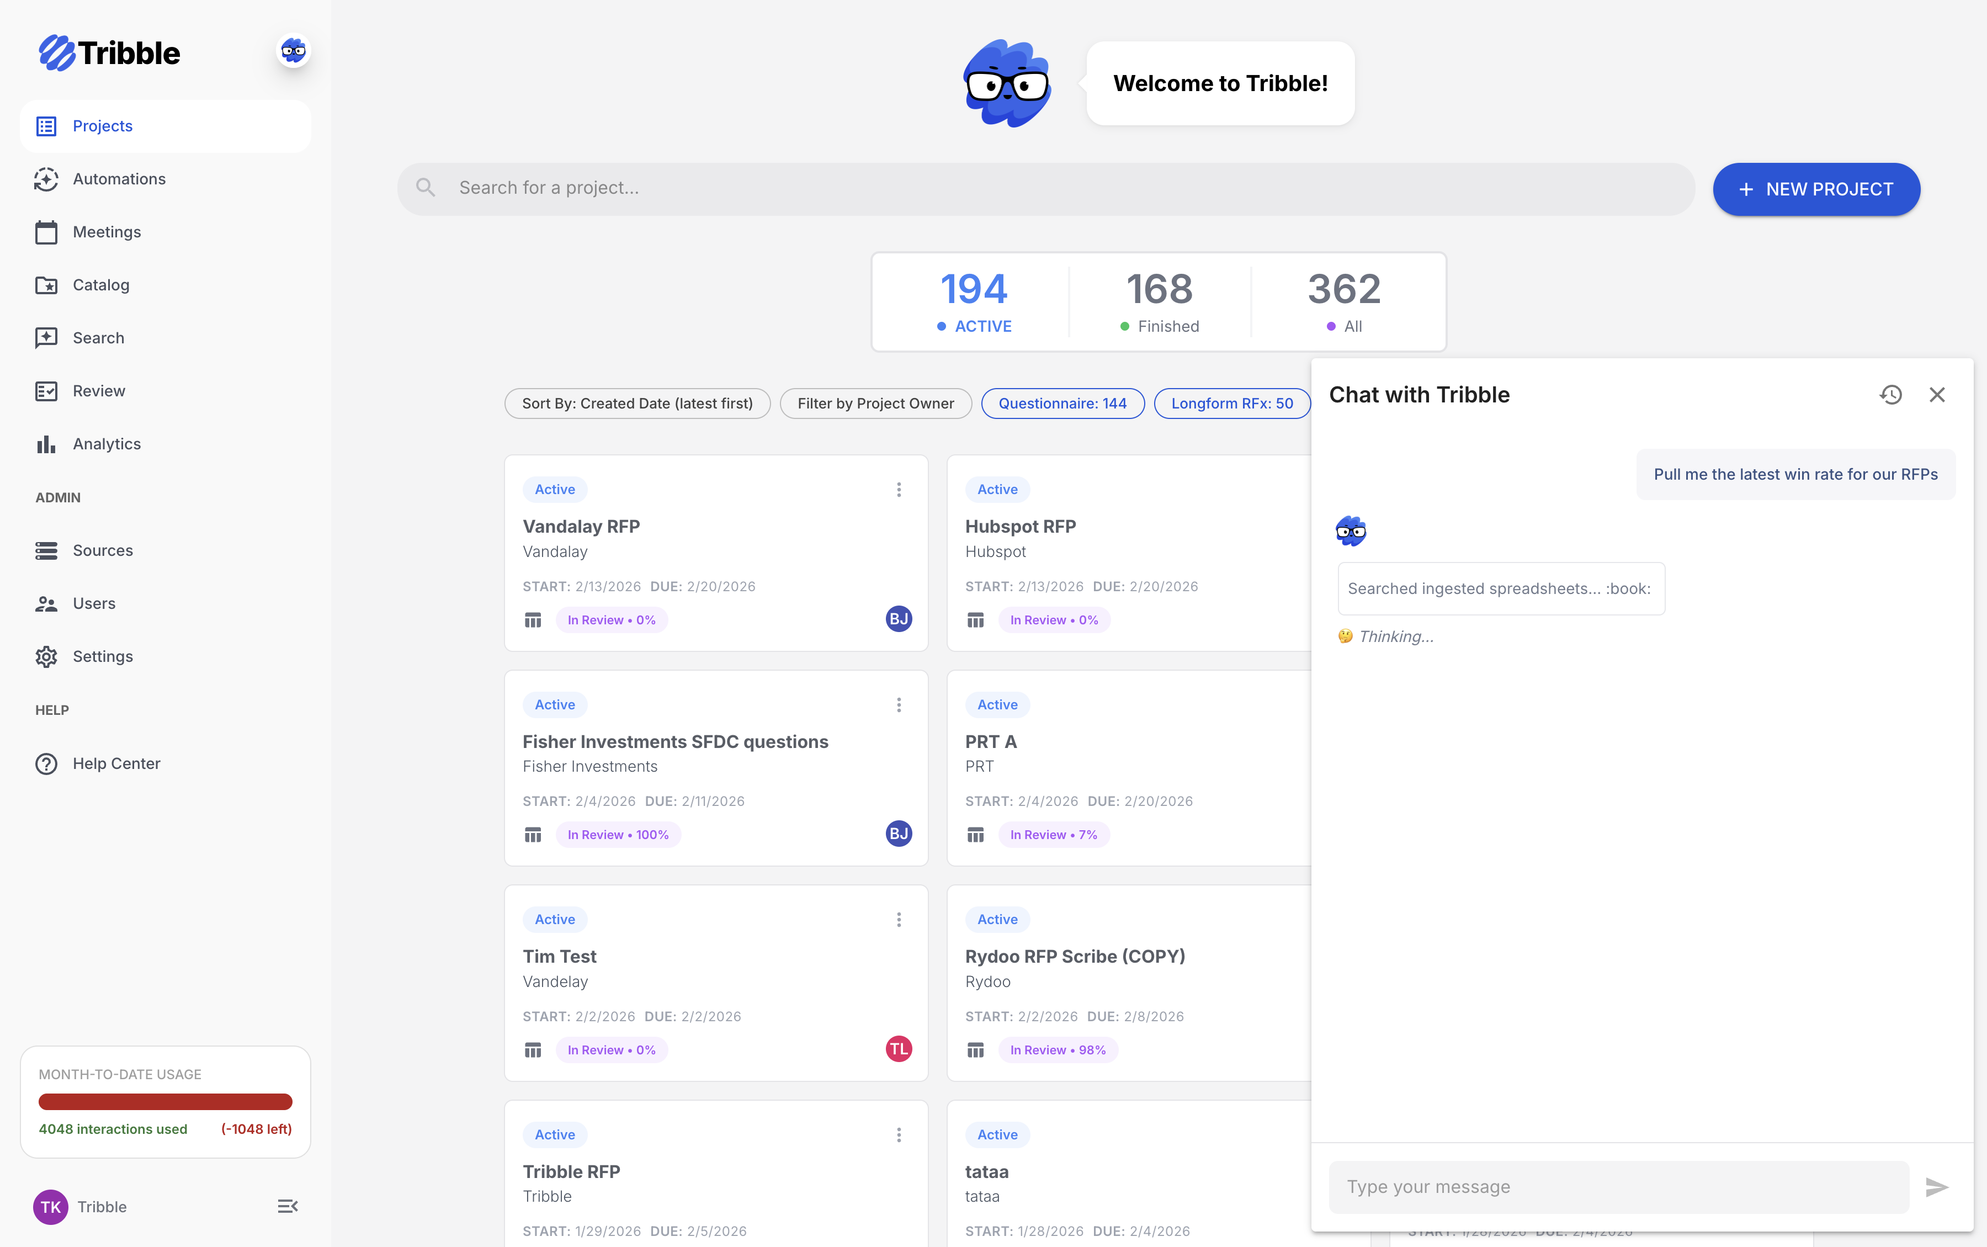The width and height of the screenshot is (1987, 1247).
Task: Open the Rydoo RFP Scribe (COPY) project
Action: (1075, 957)
